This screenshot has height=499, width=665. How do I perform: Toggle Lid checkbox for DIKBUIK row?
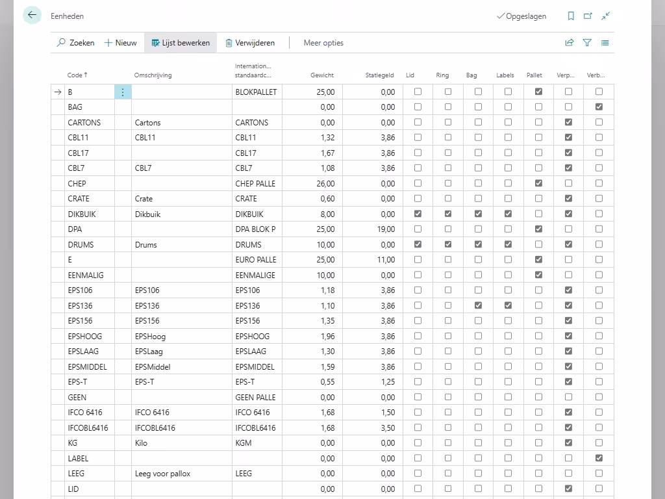418,214
